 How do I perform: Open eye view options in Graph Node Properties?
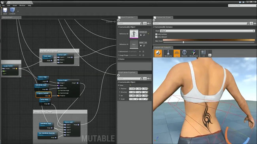point(149,79)
